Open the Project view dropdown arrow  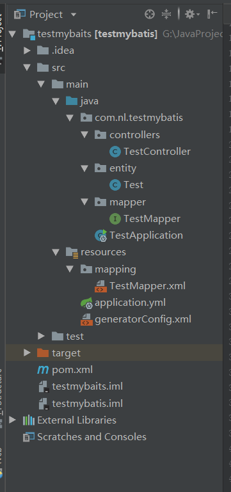click(x=74, y=15)
